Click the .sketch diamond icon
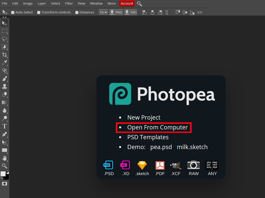The width and height of the screenshot is (265, 198). pos(142,165)
